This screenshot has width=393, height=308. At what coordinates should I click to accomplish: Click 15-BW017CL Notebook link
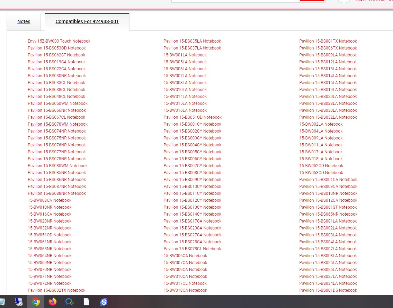click(185, 283)
